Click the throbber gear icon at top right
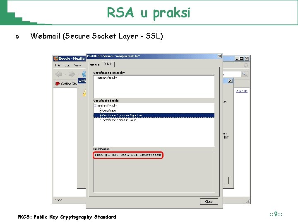Viewport: 298px width, 224px height. (246, 65)
